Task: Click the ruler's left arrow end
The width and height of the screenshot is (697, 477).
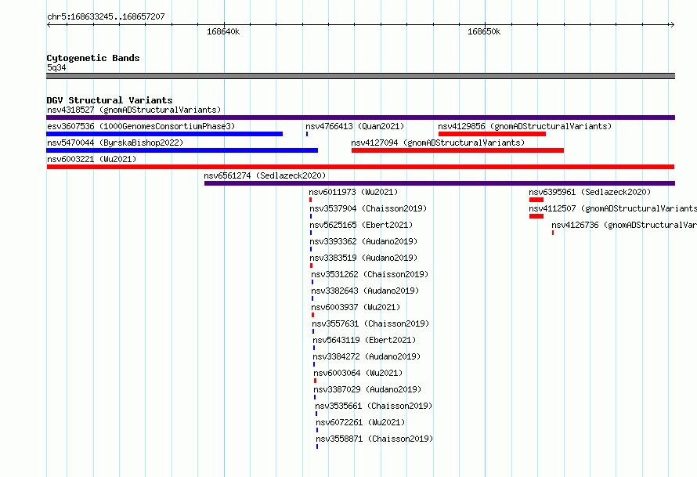Action: pyautogui.click(x=49, y=25)
